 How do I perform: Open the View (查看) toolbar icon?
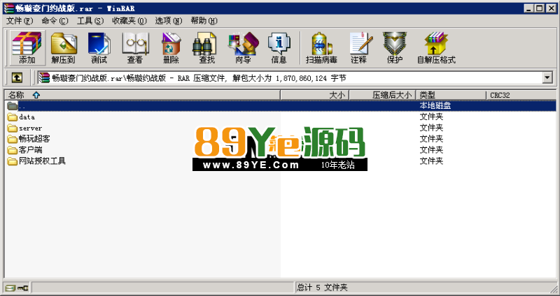135,47
